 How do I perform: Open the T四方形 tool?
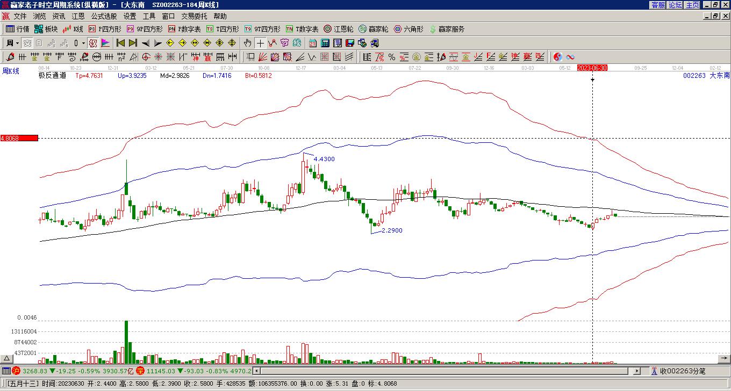(223, 29)
